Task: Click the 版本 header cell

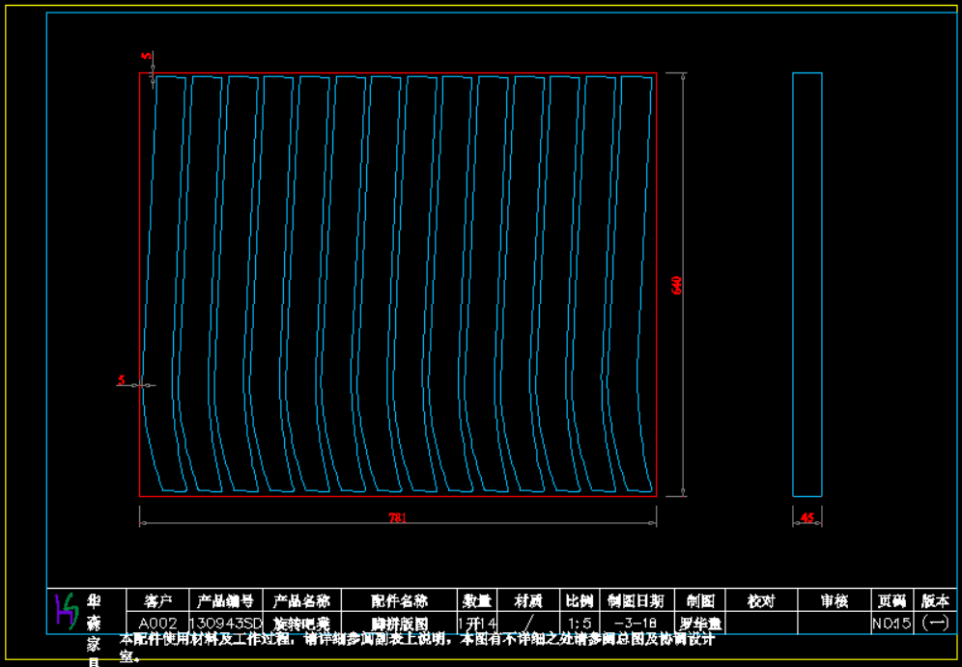Action: tap(935, 601)
